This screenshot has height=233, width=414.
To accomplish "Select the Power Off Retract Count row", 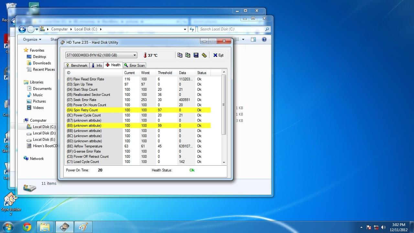I will (x=138, y=157).
